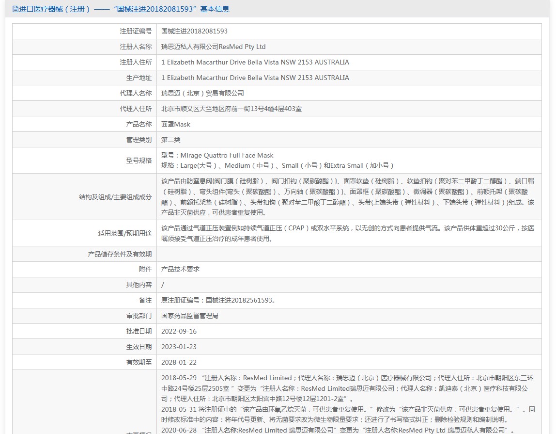
Task: Click the expiry date 2028-01-22
Action: click(x=179, y=362)
